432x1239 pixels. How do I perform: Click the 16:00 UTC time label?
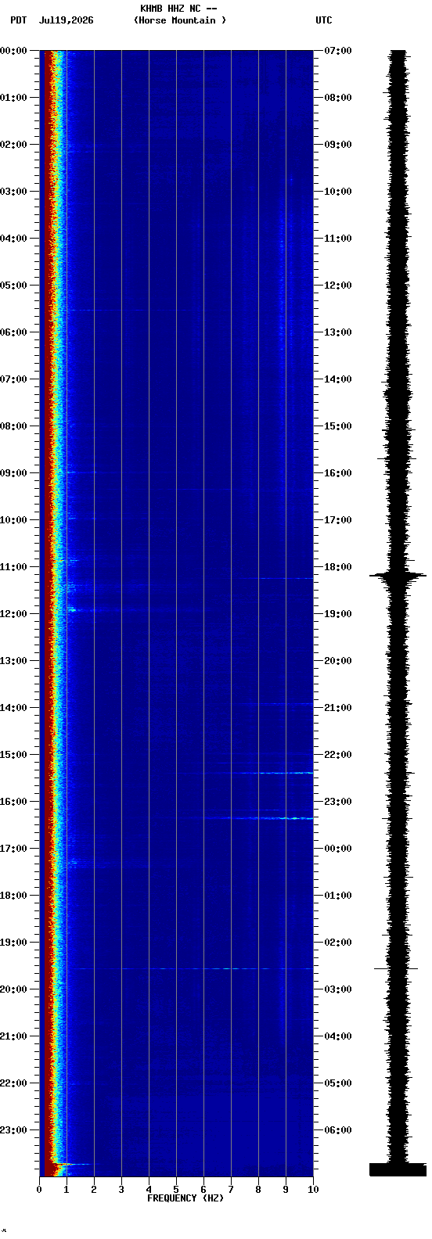coord(338,473)
